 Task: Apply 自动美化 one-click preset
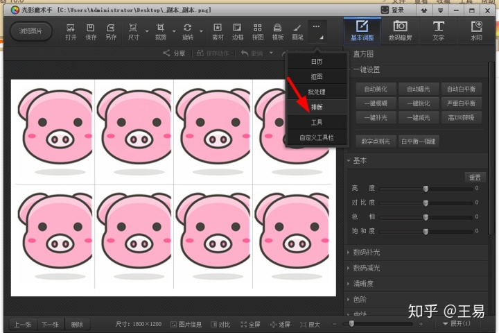pos(376,89)
